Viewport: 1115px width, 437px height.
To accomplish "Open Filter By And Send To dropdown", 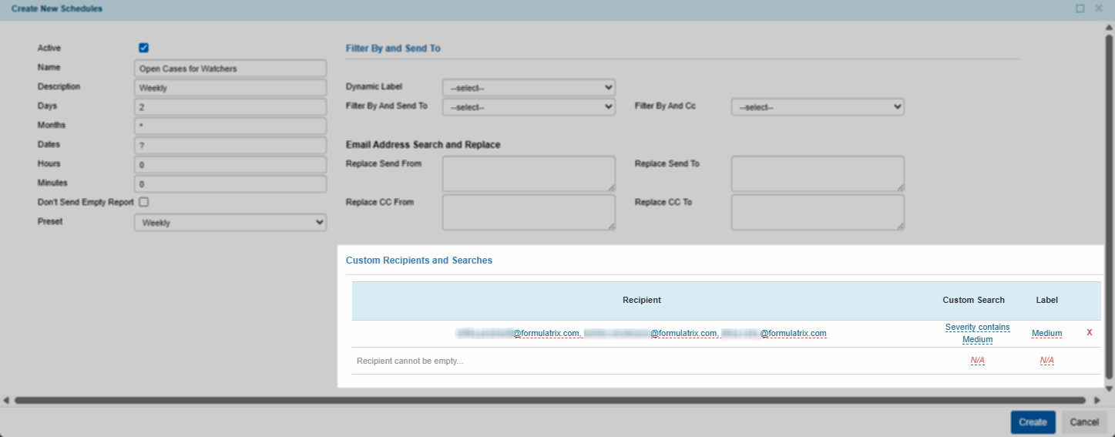I will (529, 107).
